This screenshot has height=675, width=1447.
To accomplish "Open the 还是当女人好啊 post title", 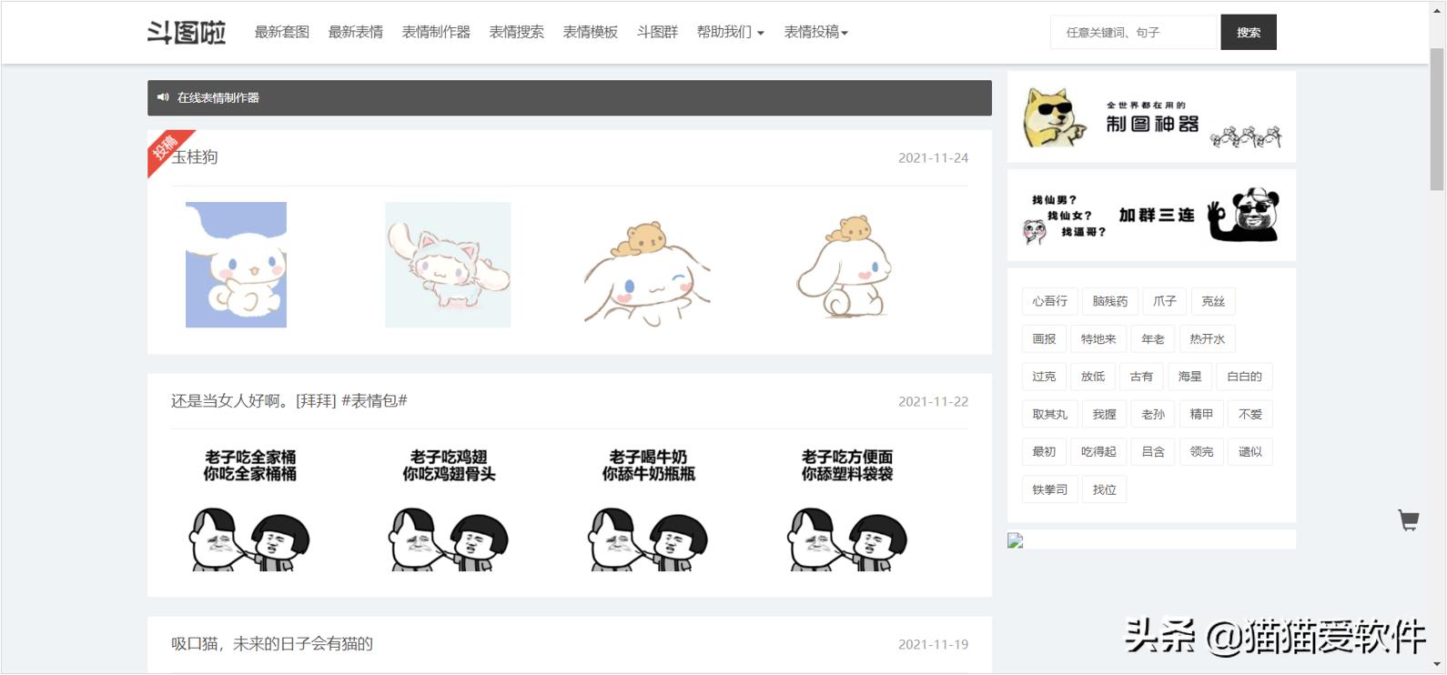I will coord(289,400).
